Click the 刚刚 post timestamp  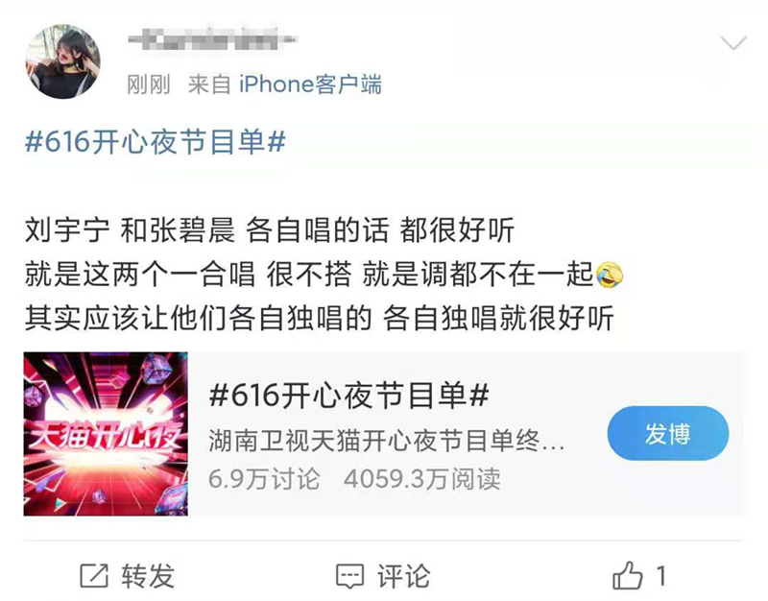coord(149,84)
